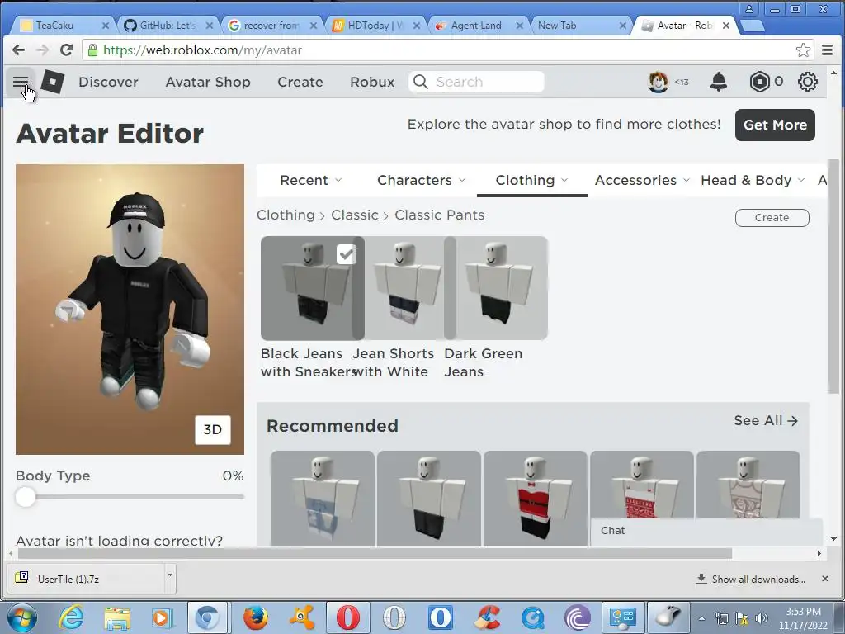Screen dimensions: 845x634
Task: Open the orange Avast taskbar icon
Action: point(302,617)
